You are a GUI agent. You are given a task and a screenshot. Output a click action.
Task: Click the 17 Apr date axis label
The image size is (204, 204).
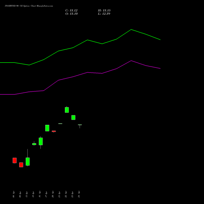tap(46, 194)
